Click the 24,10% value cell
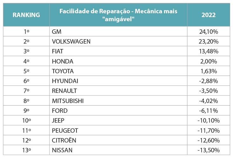Viewport: 233px width, 158px height. (x=209, y=32)
